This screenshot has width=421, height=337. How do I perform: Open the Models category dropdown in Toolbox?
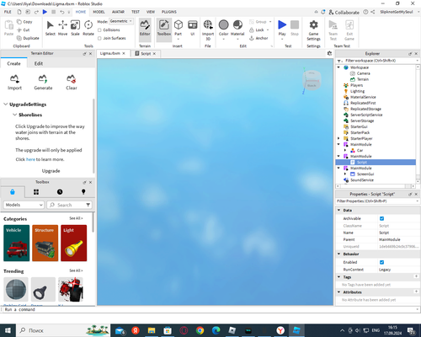pyautogui.click(x=24, y=205)
